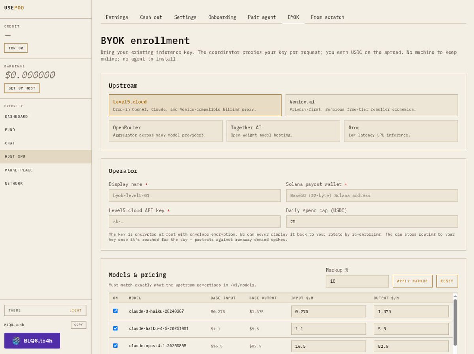Screen dimensions: 474x354
Task: Click input $/M field showing 1.1
Action: point(329,329)
